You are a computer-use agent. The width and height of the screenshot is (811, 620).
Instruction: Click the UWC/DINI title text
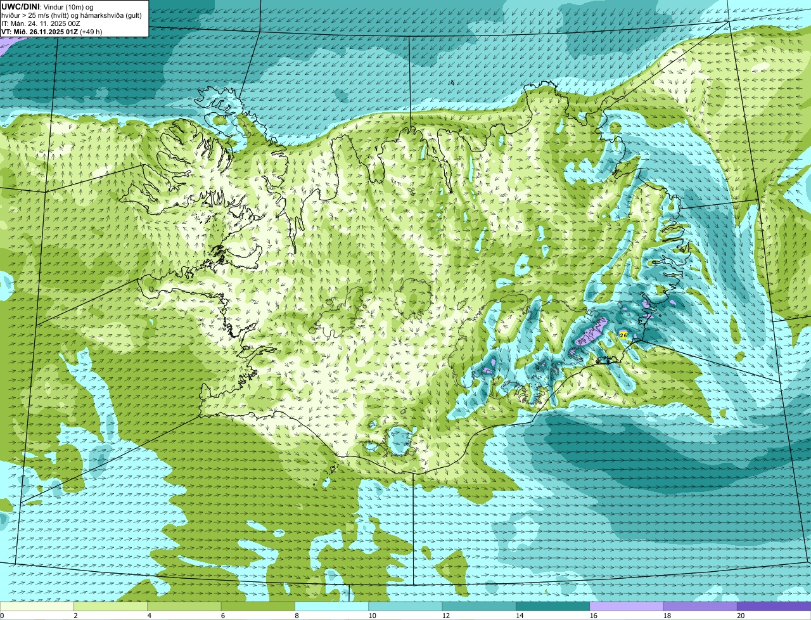(21, 6)
